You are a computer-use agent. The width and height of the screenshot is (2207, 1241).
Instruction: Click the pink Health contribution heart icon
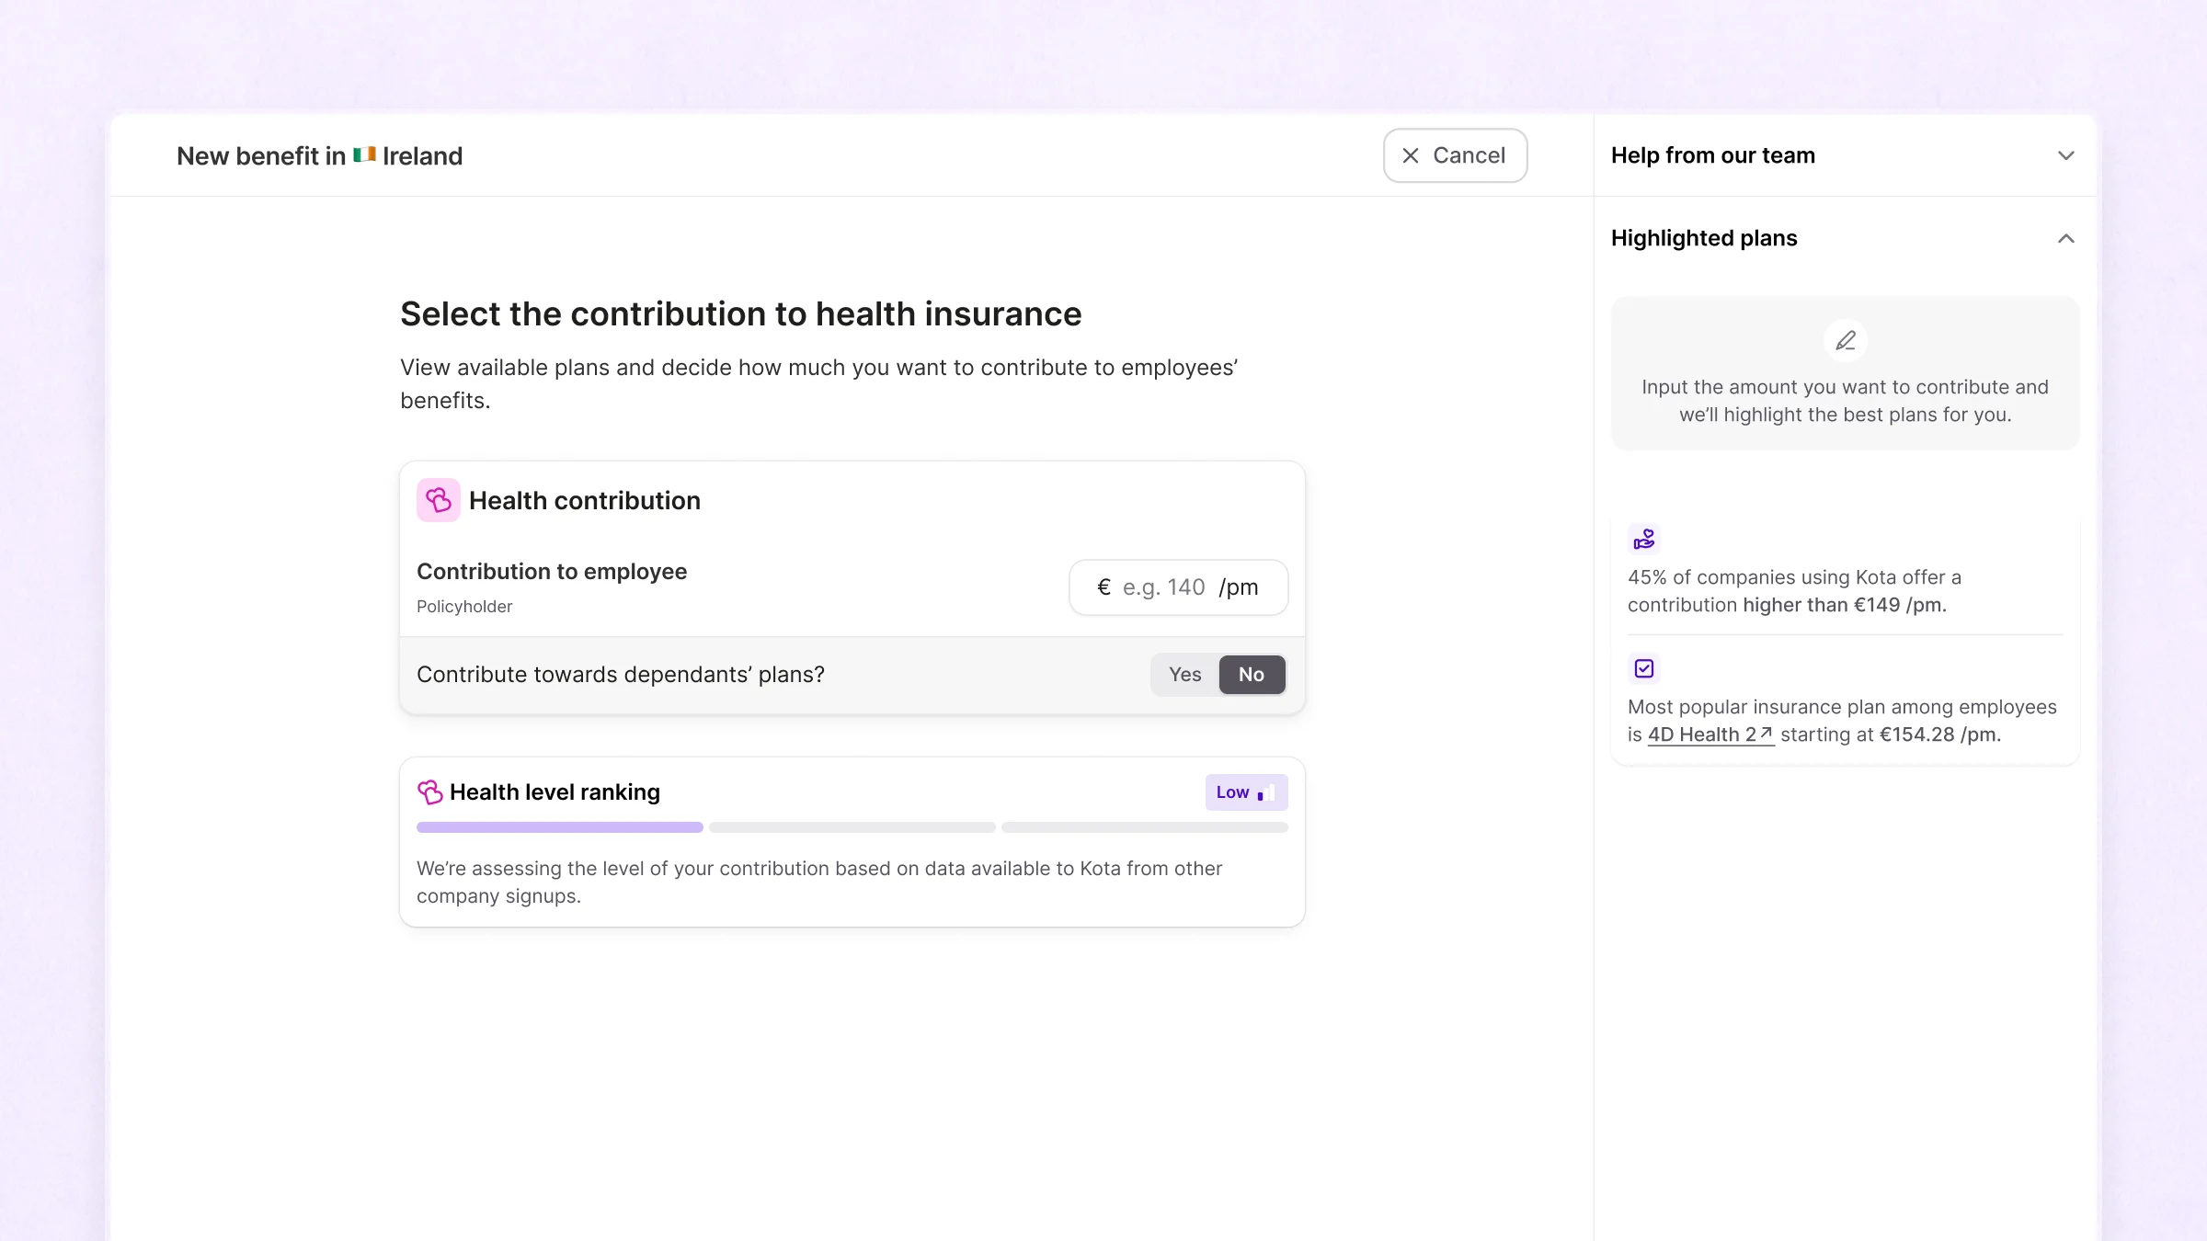pyautogui.click(x=438, y=500)
